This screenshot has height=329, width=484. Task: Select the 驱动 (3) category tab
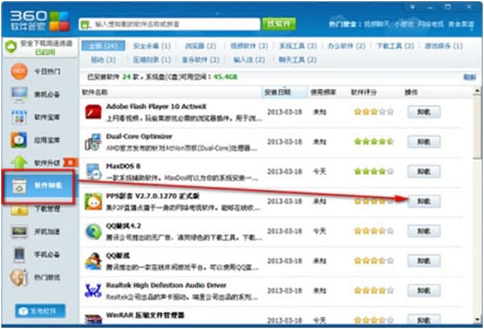(x=103, y=60)
